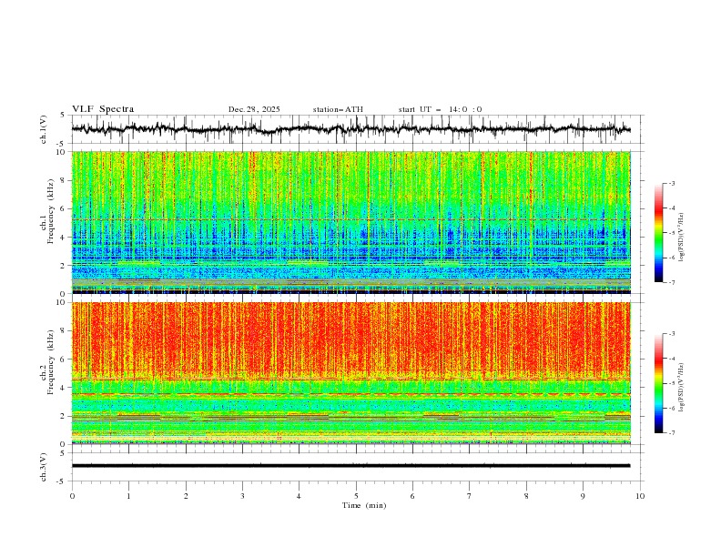
Task: Click the time axis tick label '10'
Action: coord(640,496)
